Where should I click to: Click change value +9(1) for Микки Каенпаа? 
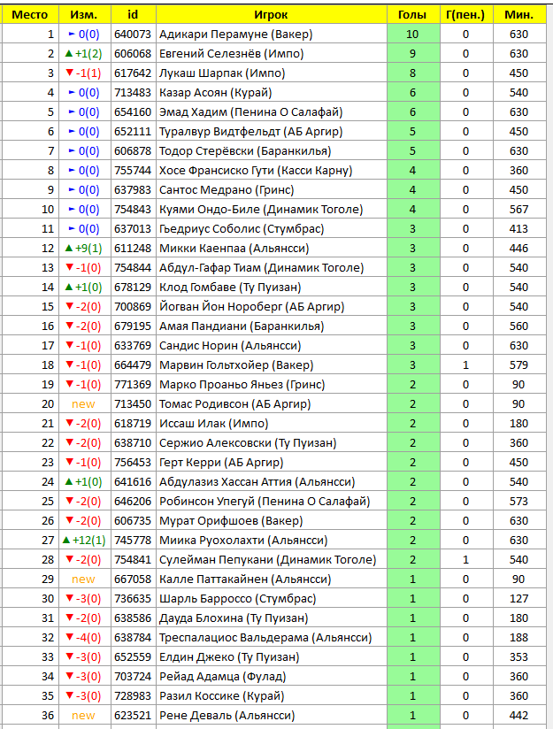tap(84, 249)
